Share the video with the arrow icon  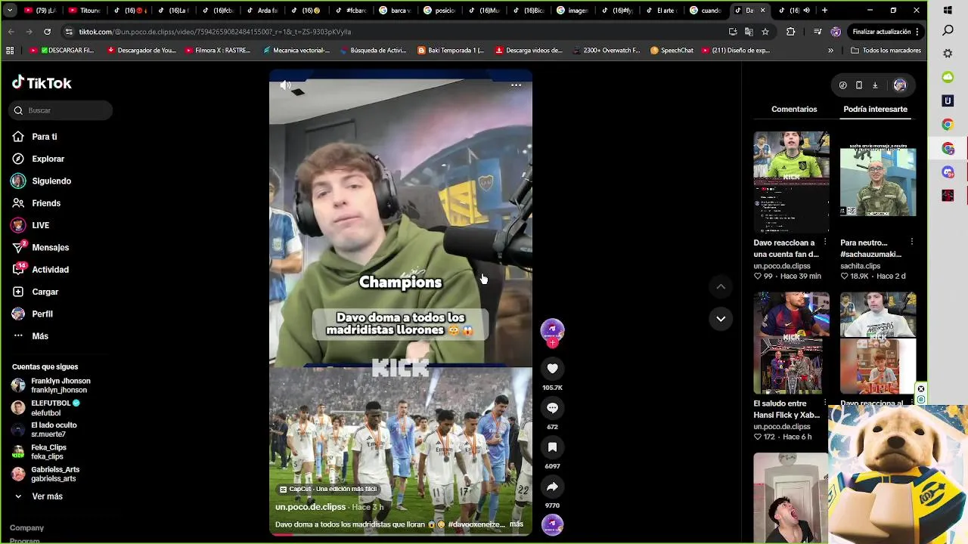[x=552, y=487]
